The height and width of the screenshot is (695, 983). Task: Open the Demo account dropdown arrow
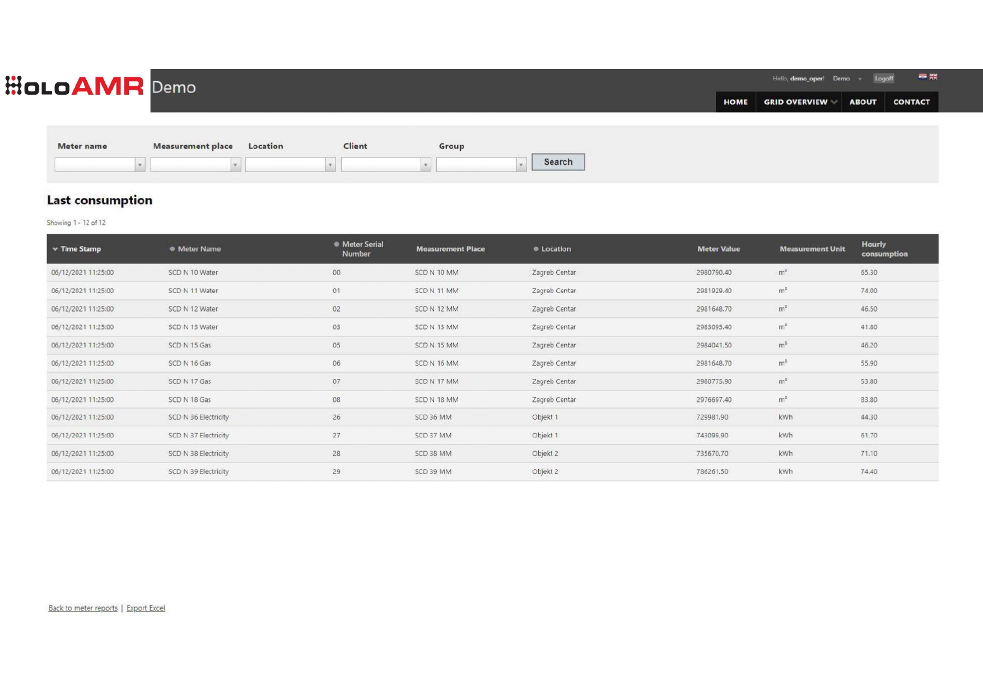(860, 79)
